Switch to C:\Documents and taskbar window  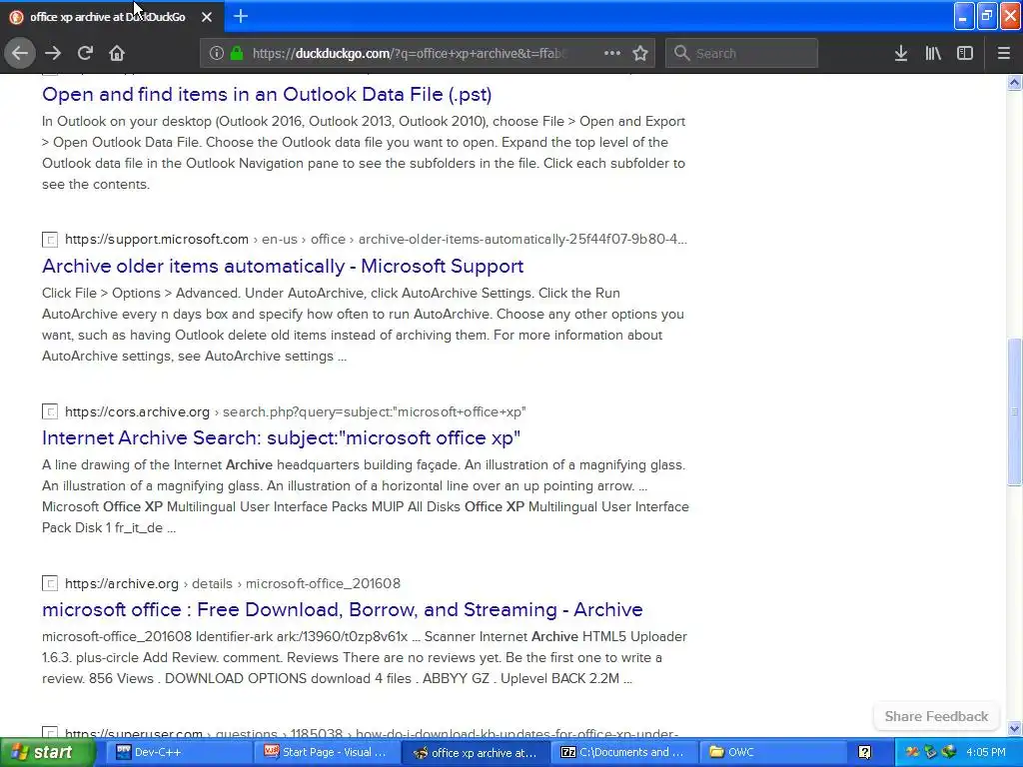[624, 753]
